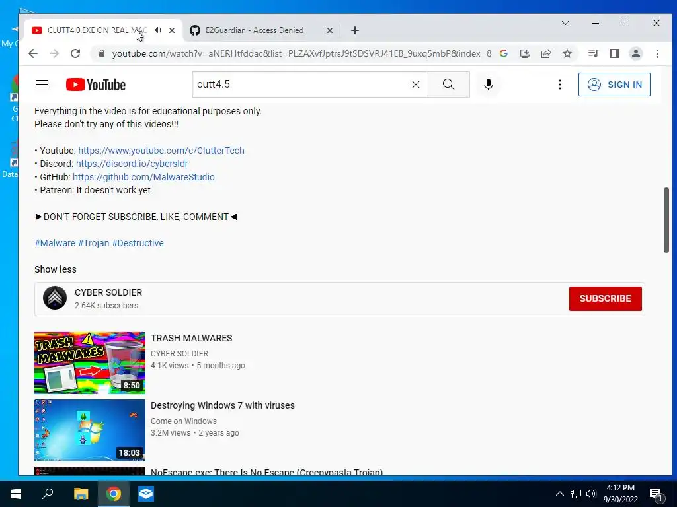Click the page vertical scrollbar thumb

[x=666, y=220]
